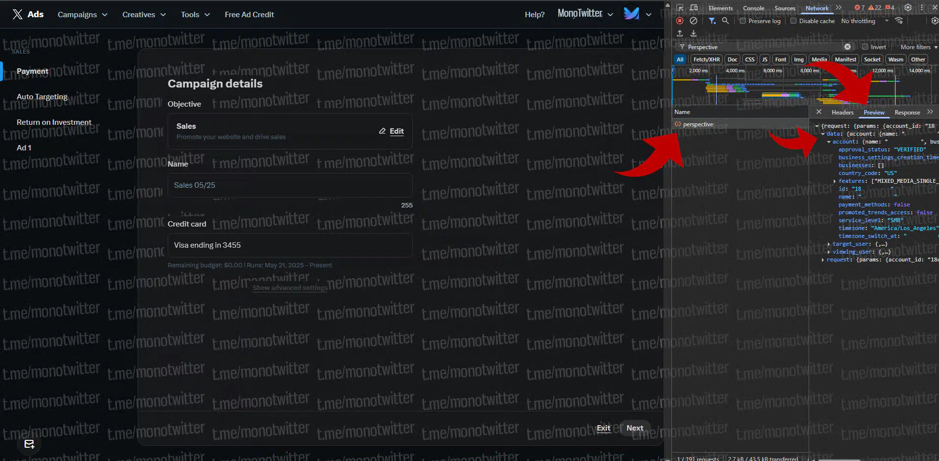Screen dimensions: 939x461
Task: Click the 4 issues counter icon
Action: point(890,8)
